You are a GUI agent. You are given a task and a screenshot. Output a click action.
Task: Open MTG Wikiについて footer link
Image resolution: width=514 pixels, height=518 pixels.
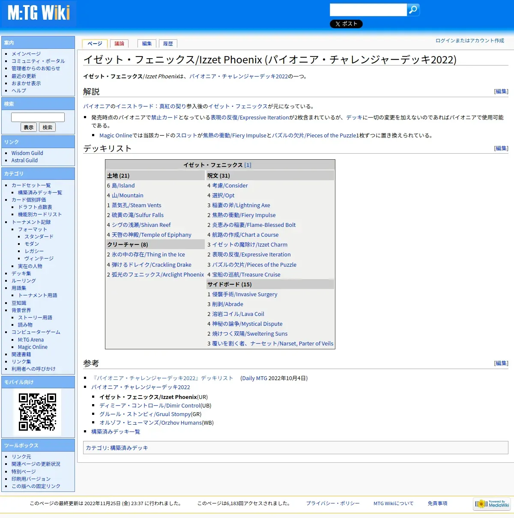point(393,503)
